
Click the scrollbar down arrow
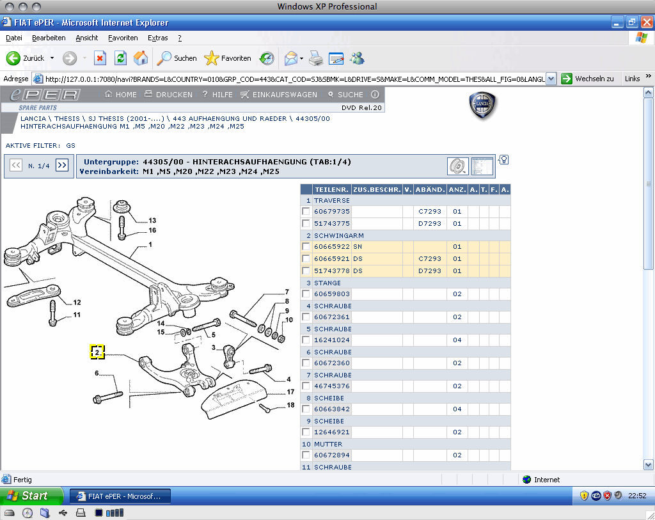pos(649,464)
